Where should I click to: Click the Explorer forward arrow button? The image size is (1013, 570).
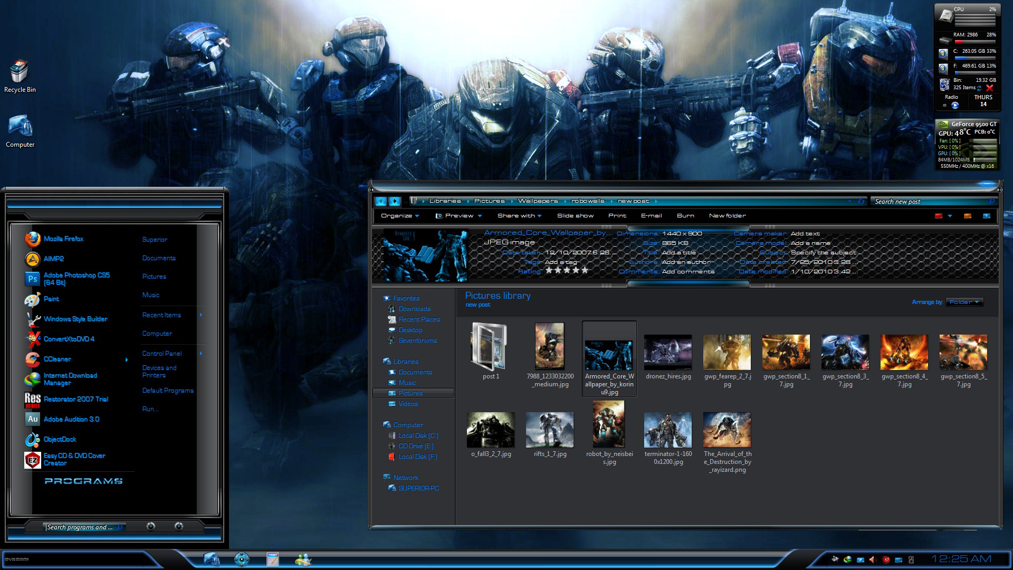click(394, 201)
